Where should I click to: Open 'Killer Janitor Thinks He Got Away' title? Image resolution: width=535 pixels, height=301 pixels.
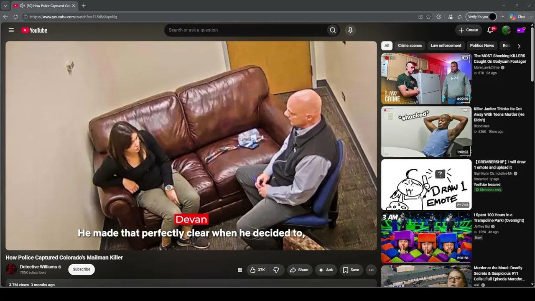click(499, 115)
